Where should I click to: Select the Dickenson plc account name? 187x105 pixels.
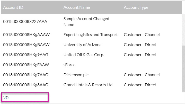point(76,75)
